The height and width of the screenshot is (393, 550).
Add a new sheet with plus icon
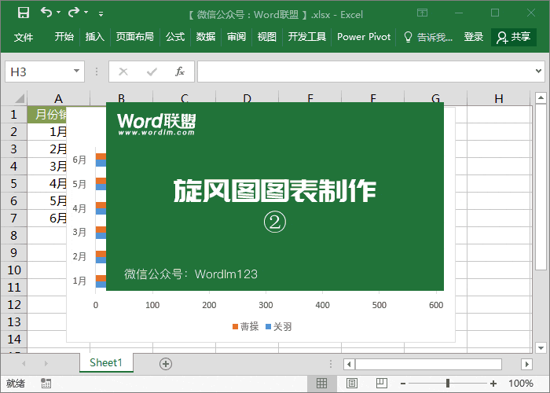tap(165, 363)
